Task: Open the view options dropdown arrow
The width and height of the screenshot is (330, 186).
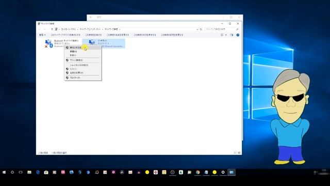Action: (x=226, y=35)
